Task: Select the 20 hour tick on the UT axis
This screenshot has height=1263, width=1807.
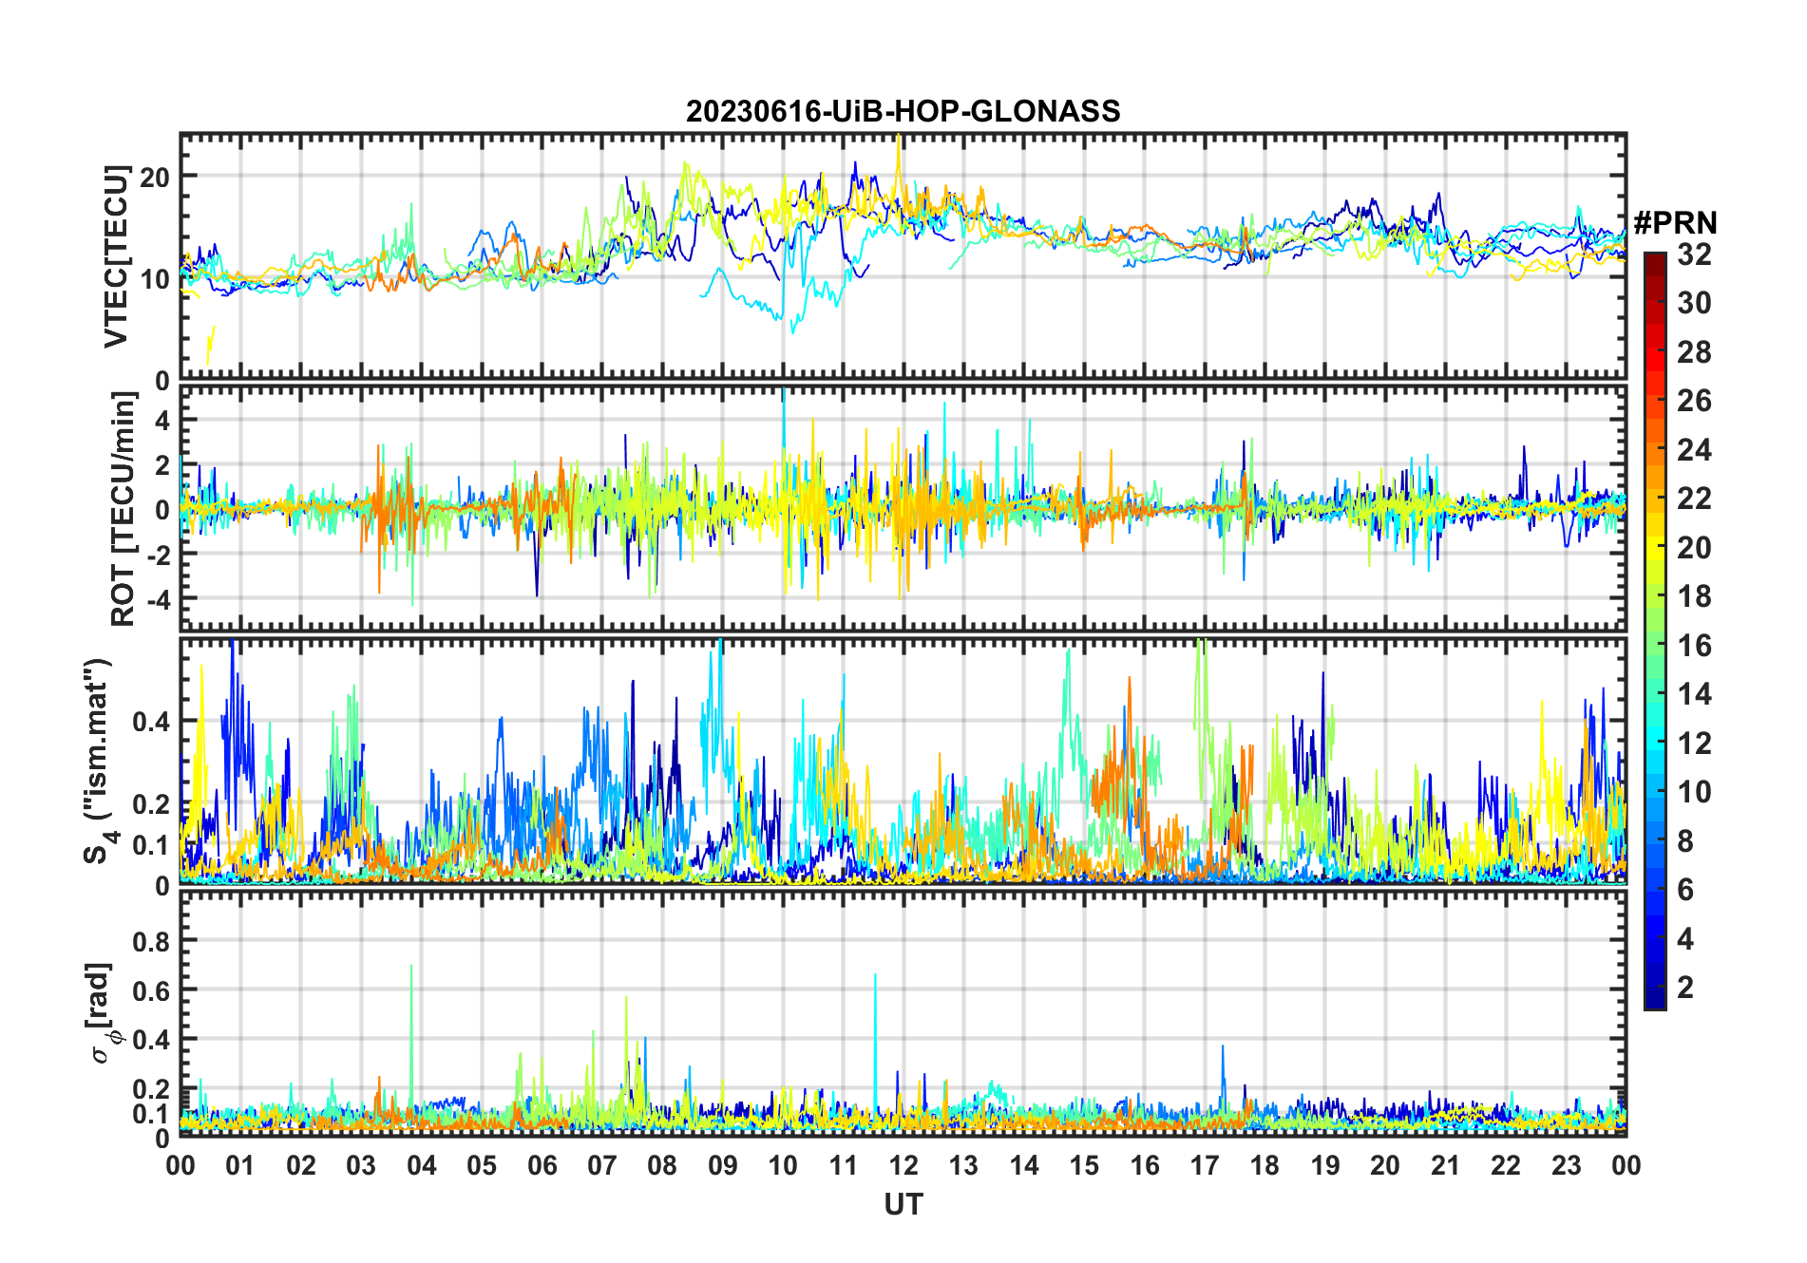Action: click(1385, 1165)
